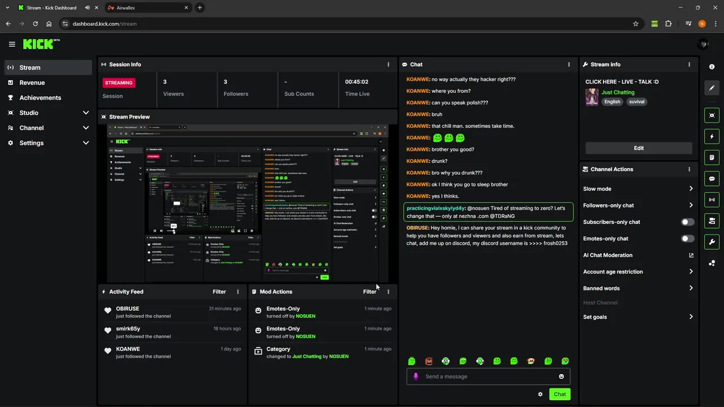The width and height of the screenshot is (724, 407).
Task: Open AI Chat Moderation external link icon
Action: click(691, 255)
